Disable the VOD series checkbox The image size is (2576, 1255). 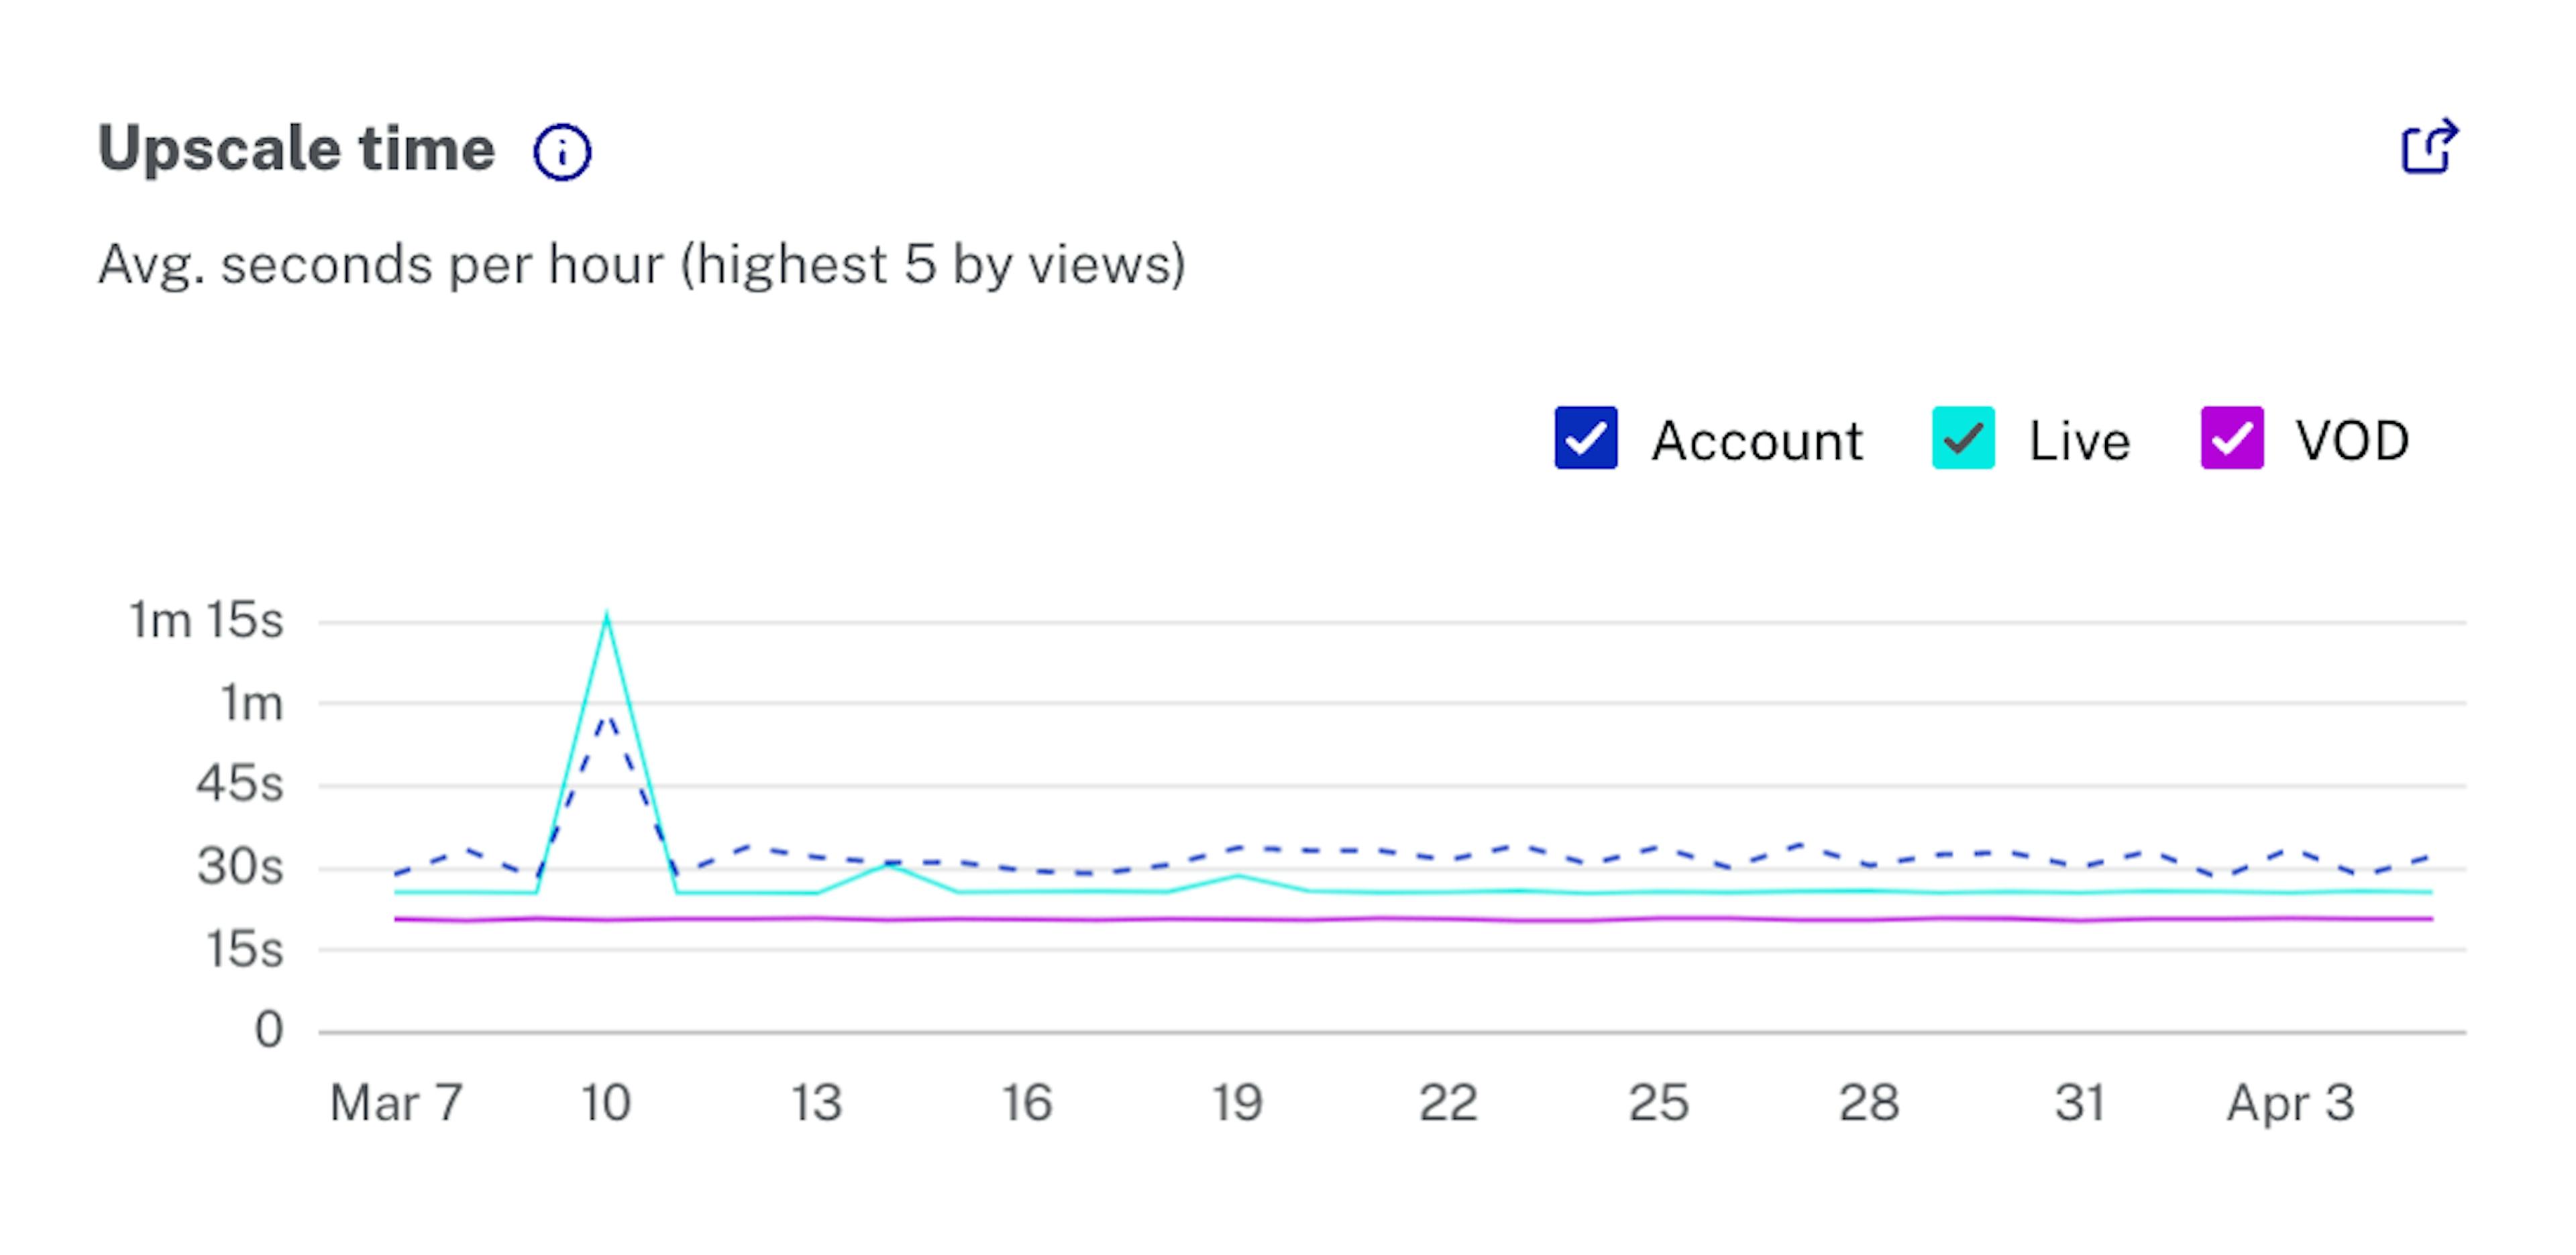point(2231,438)
